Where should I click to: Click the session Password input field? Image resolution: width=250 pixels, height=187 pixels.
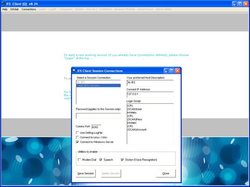click(x=99, y=116)
